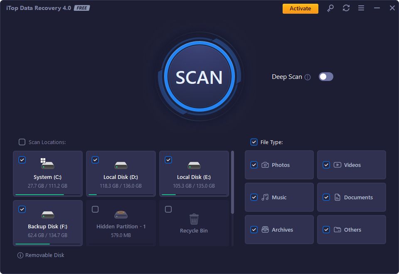Viewport: 399px width, 274px height.
Task: Click the Videos play icon
Action: tap(337, 165)
